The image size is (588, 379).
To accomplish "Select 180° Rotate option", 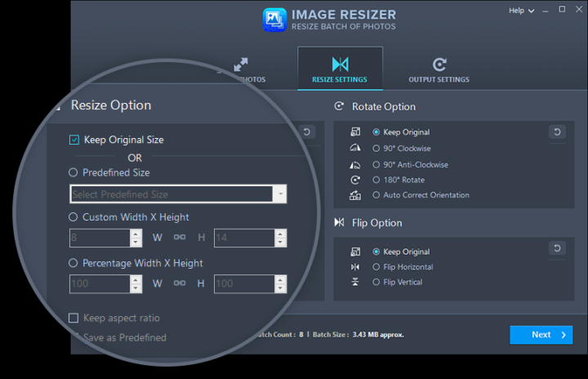I will click(x=376, y=180).
